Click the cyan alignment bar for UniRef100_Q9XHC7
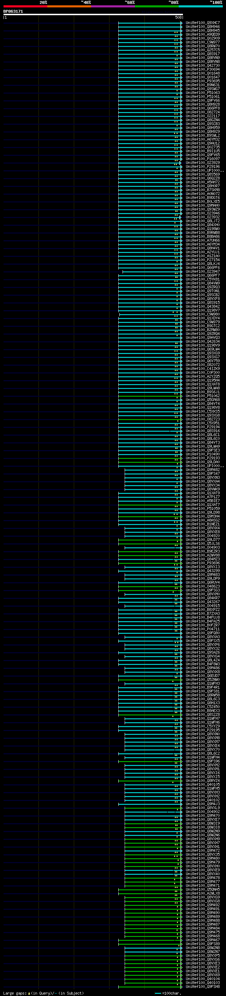Image resolution: width=226 pixels, height=996 pixels. tap(150, 23)
